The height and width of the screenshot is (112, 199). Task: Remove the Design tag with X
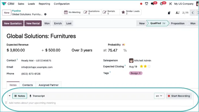[140, 73]
